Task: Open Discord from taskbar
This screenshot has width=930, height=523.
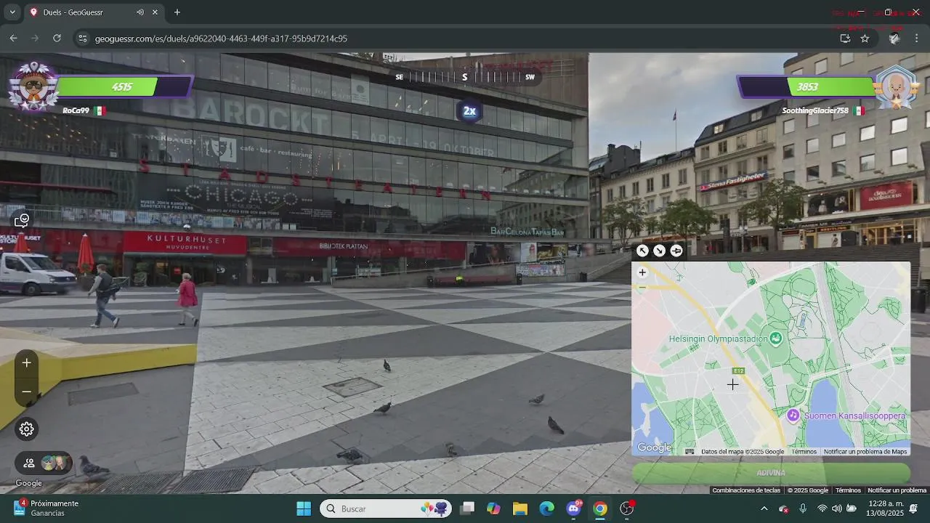Action: click(574, 508)
